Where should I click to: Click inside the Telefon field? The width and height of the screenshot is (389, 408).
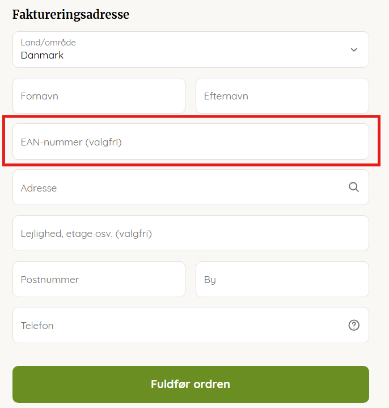pos(176,326)
